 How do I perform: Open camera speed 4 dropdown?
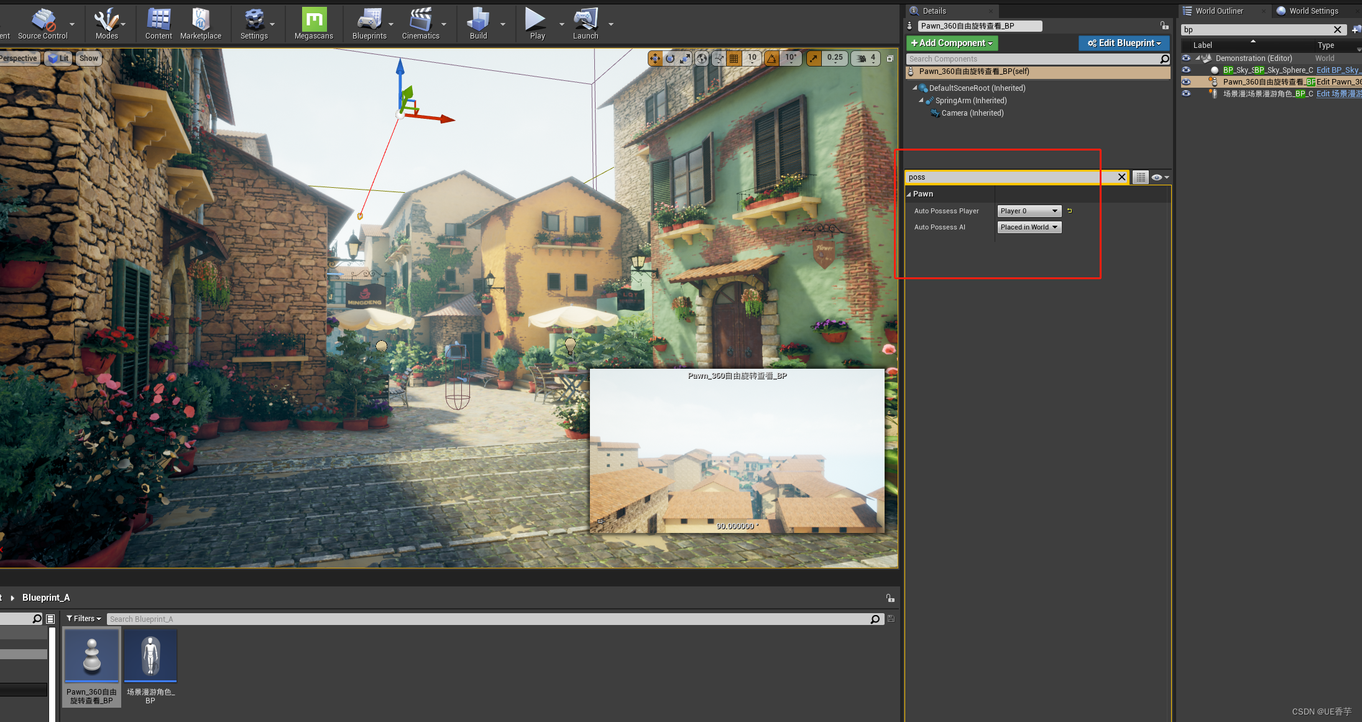click(x=866, y=58)
